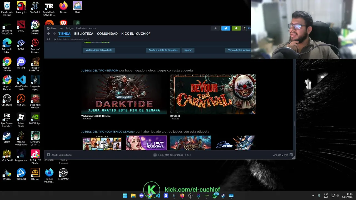This screenshot has width=356, height=200.
Task: Select Monster Hunter Wilds desktop icon
Action: 21,139
